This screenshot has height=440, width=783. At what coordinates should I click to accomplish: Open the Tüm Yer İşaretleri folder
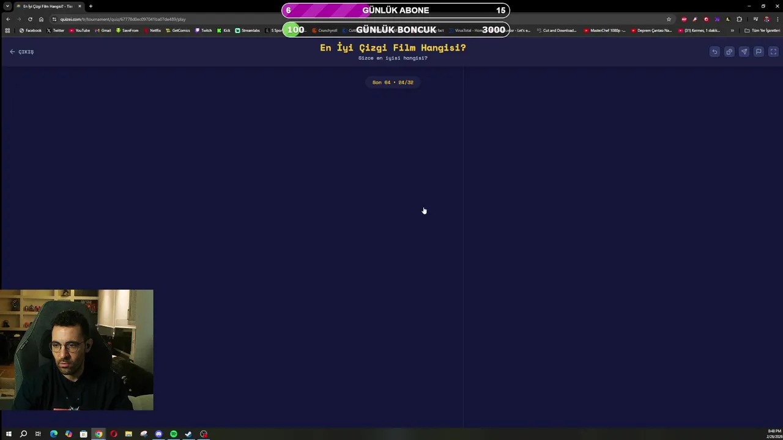coord(762,31)
